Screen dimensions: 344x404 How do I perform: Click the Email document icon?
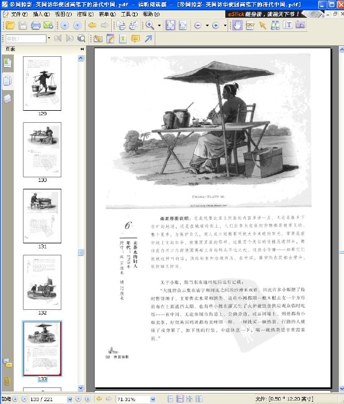[x=48, y=25]
